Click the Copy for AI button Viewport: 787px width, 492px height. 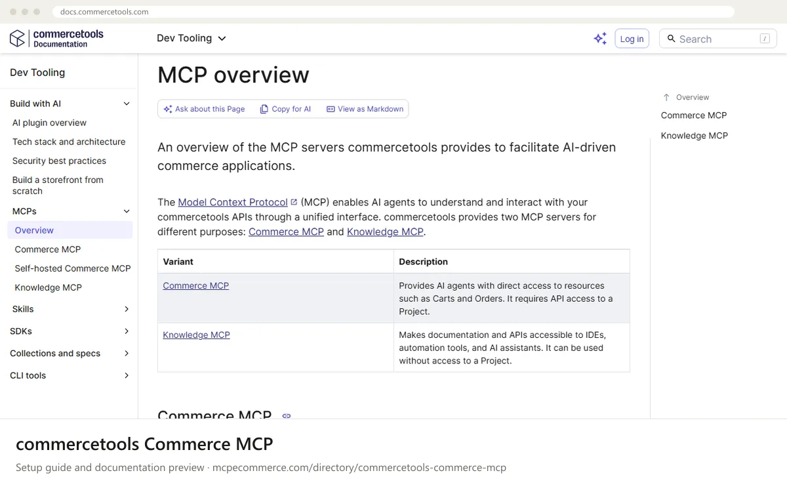tap(285, 109)
